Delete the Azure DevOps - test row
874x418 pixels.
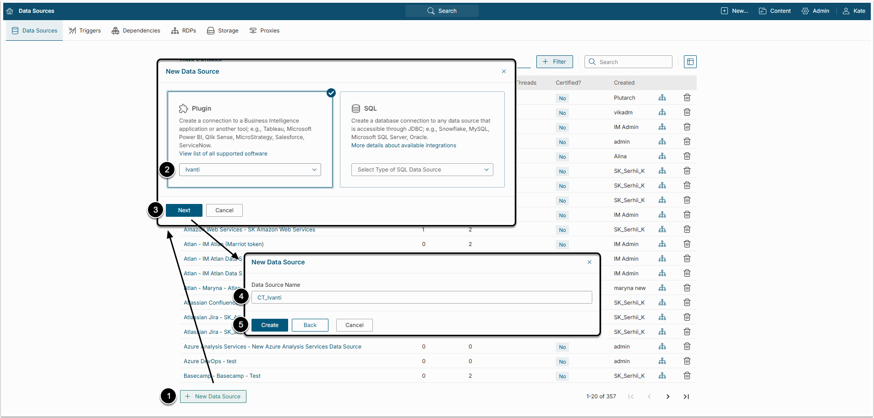point(687,361)
